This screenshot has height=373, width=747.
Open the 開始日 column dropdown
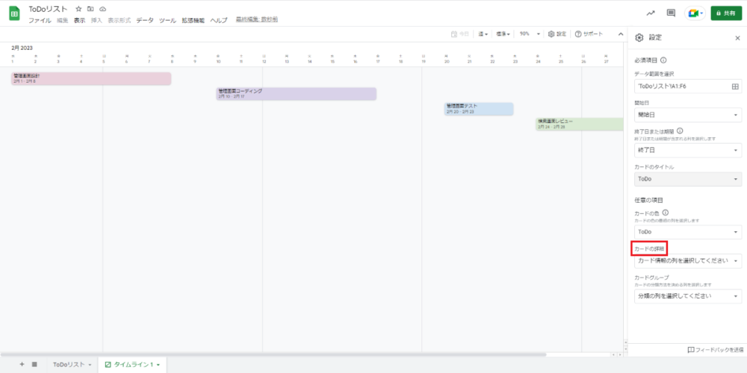point(686,115)
